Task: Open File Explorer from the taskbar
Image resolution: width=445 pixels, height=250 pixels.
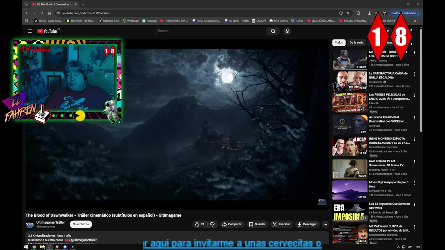Action: click(42, 247)
